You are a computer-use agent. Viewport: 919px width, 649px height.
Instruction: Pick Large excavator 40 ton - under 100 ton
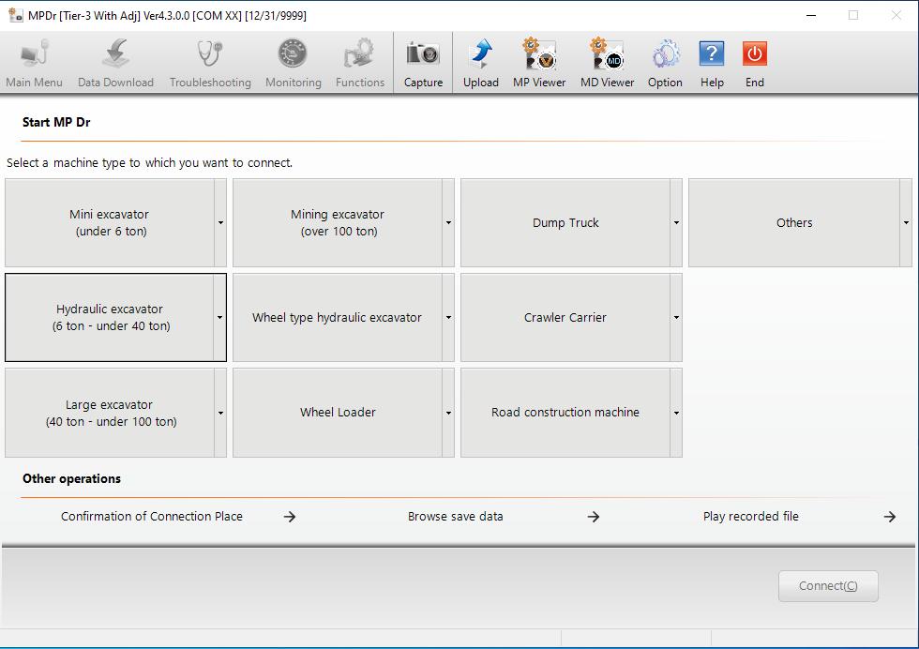click(x=111, y=413)
